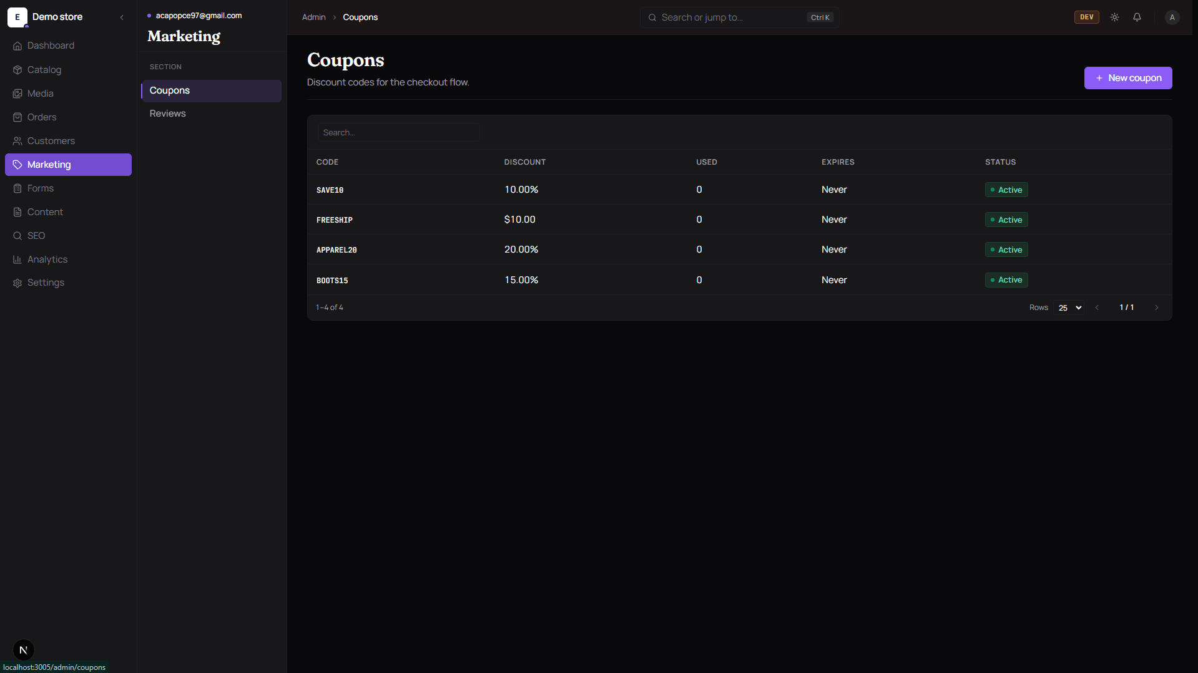Open the notifications bell
The height and width of the screenshot is (673, 1198).
1137,17
